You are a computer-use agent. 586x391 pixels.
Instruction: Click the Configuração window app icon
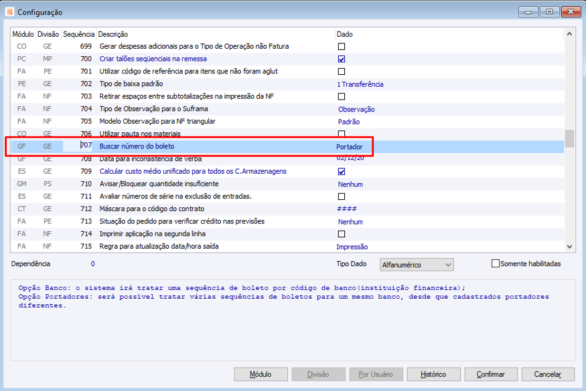click(10, 12)
